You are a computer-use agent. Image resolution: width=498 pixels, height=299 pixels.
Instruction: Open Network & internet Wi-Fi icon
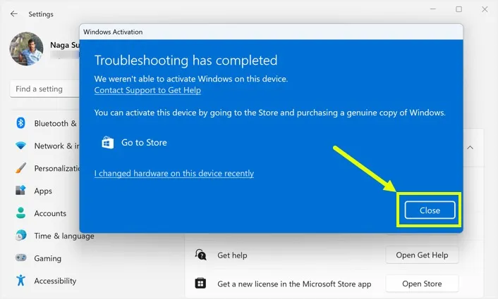pos(20,146)
